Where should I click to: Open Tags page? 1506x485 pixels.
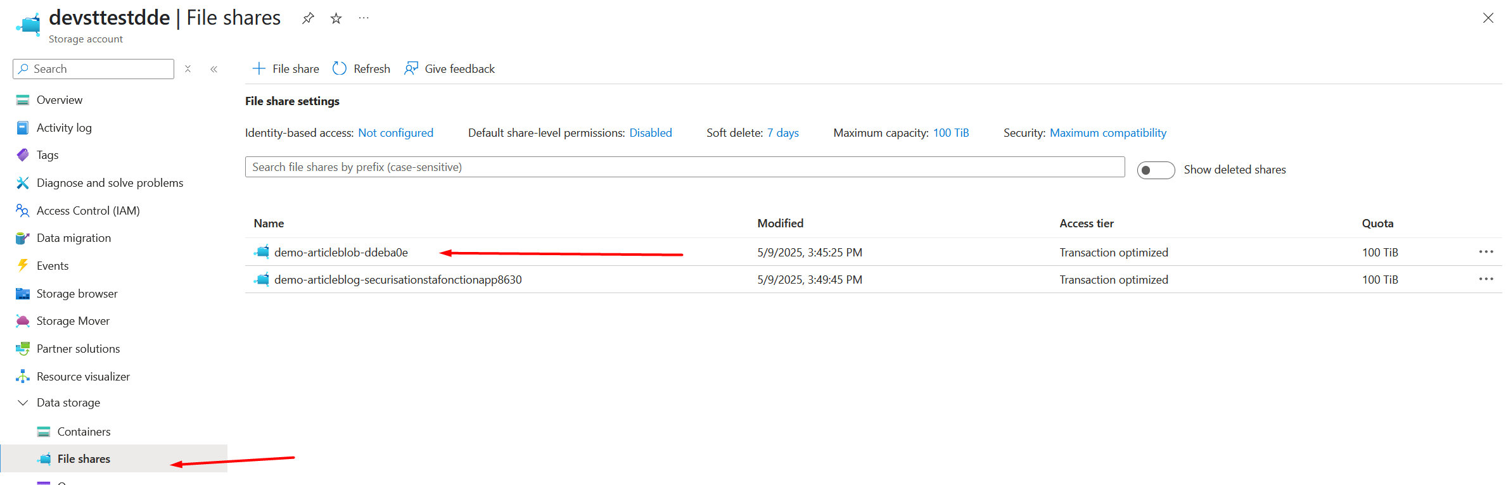click(x=48, y=155)
